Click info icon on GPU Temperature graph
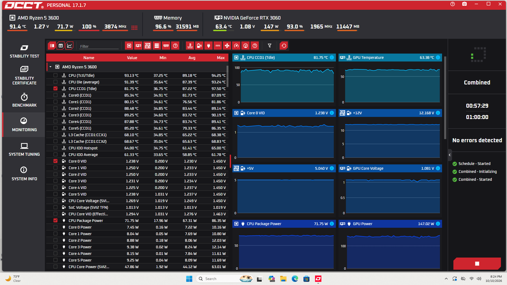 [438, 58]
